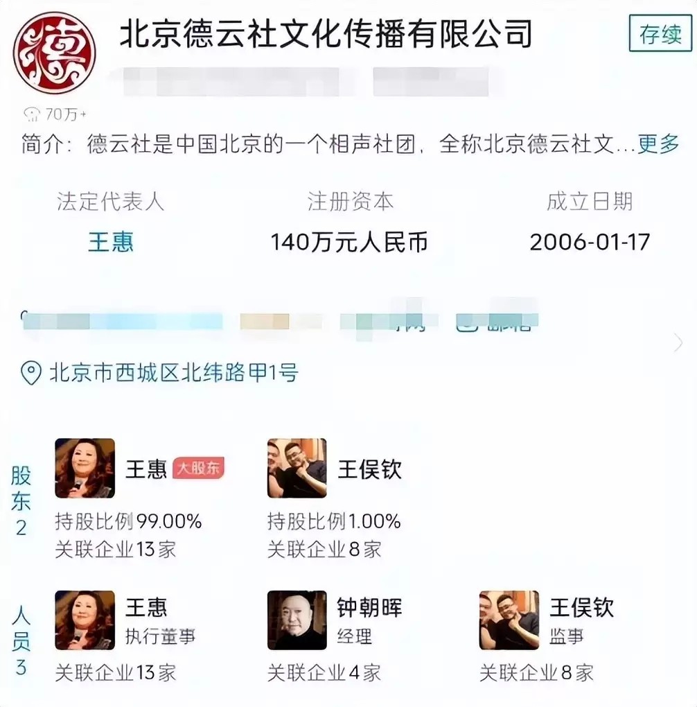
Task: Click the red Deyunshe company logo
Action: point(55,52)
